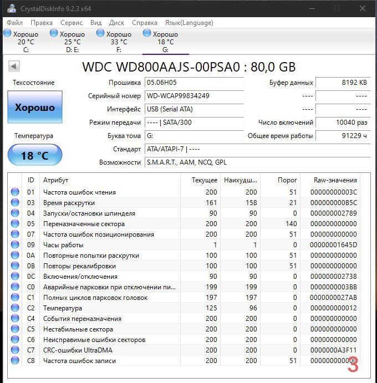Open the Сервис menu
The height and width of the screenshot is (383, 377).
[72, 23]
